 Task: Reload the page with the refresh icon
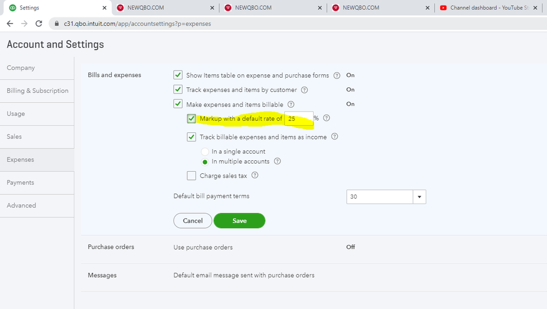pyautogui.click(x=39, y=24)
